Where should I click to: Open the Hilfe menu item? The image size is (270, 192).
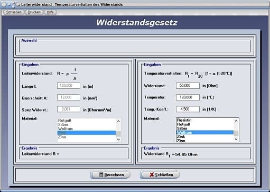coord(50,12)
